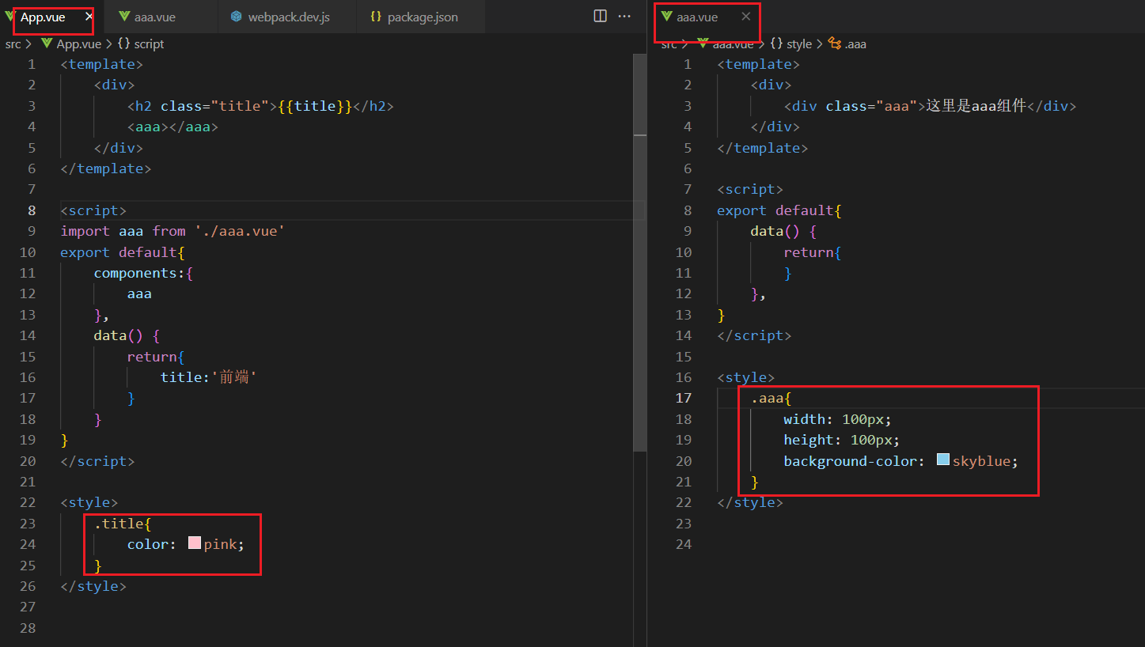The width and height of the screenshot is (1145, 647).
Task: Click line number 8 in App.vue
Action: tap(32, 210)
